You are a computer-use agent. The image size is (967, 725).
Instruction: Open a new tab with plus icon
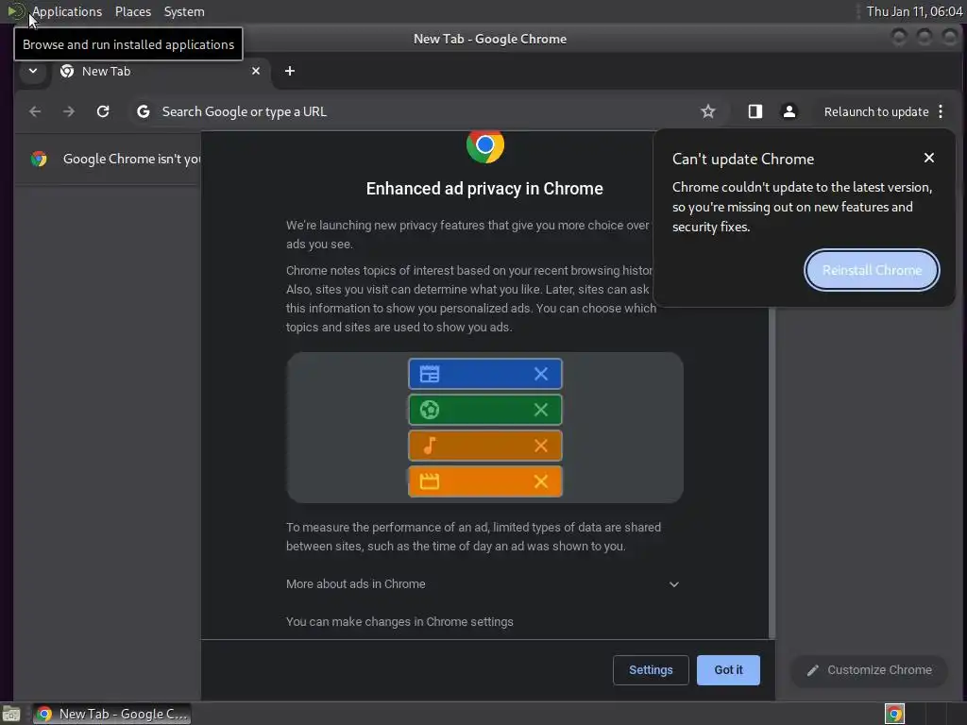(290, 71)
